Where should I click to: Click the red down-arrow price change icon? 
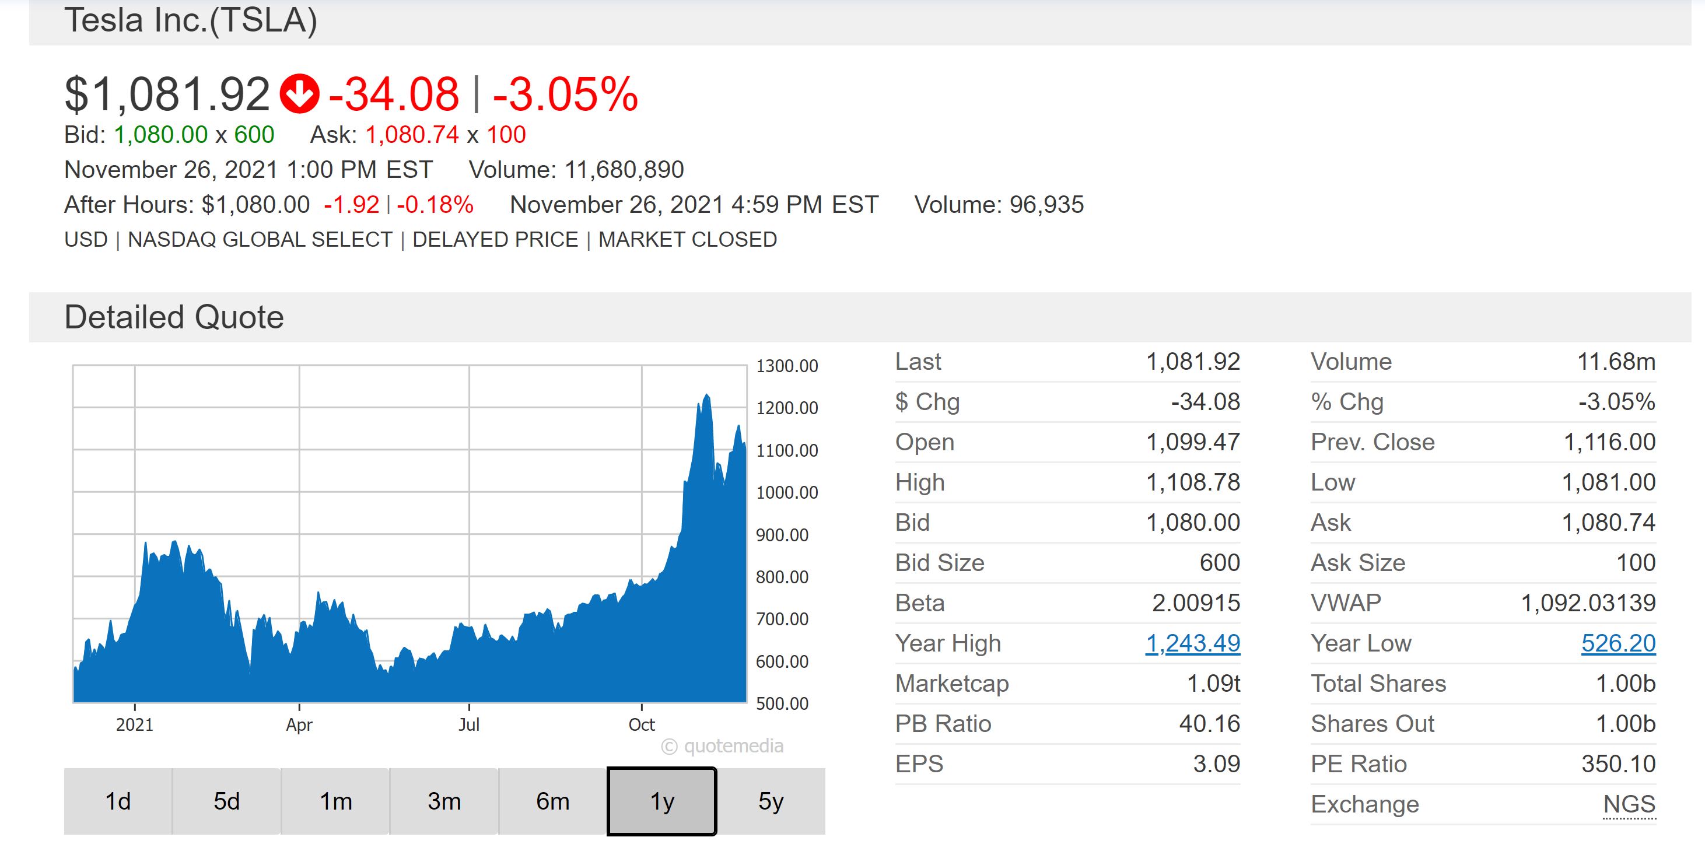(299, 94)
